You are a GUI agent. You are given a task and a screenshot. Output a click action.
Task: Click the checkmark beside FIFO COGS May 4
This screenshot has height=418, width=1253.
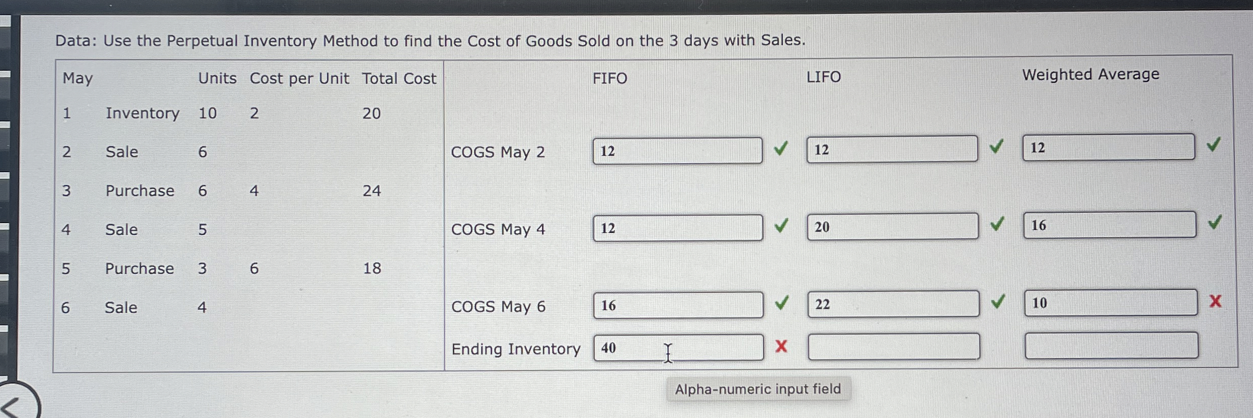pos(781,225)
